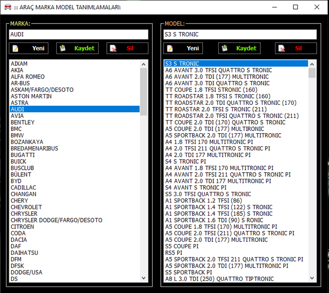Click scroll-up arrow of the model list
Image resolution: width=329 pixels, height=293 pixels.
[312, 64]
